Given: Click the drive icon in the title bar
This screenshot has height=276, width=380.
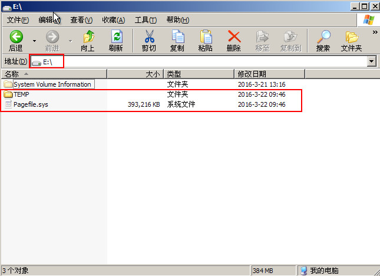Looking at the screenshot, I should coord(7,7).
